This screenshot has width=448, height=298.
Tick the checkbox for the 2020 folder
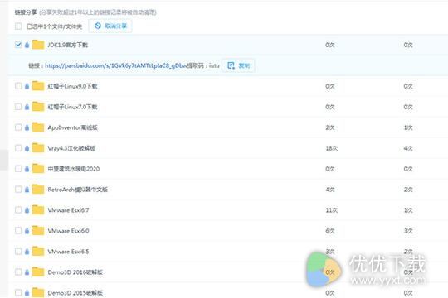pyautogui.click(x=18, y=169)
